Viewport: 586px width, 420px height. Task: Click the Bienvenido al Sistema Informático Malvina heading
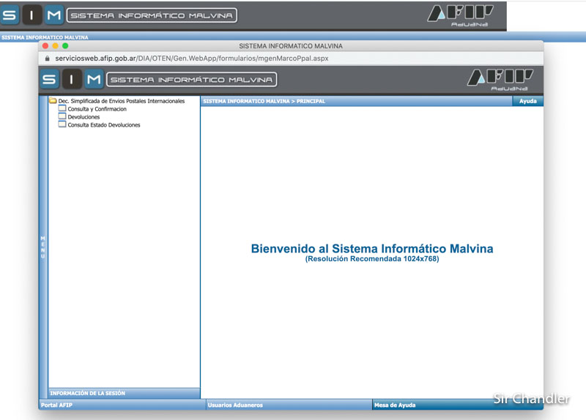tap(372, 249)
